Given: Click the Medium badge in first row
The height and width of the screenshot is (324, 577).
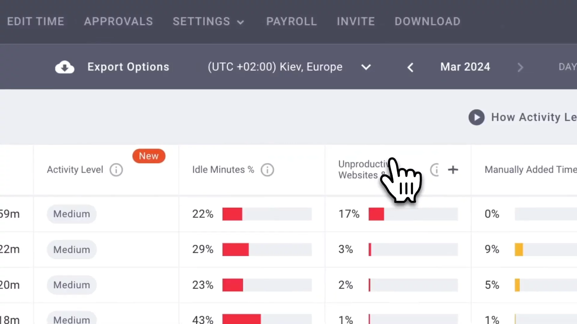Looking at the screenshot, I should pos(72,214).
